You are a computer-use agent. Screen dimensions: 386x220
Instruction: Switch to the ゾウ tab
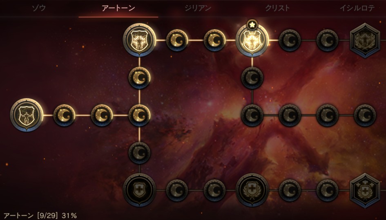(x=39, y=8)
